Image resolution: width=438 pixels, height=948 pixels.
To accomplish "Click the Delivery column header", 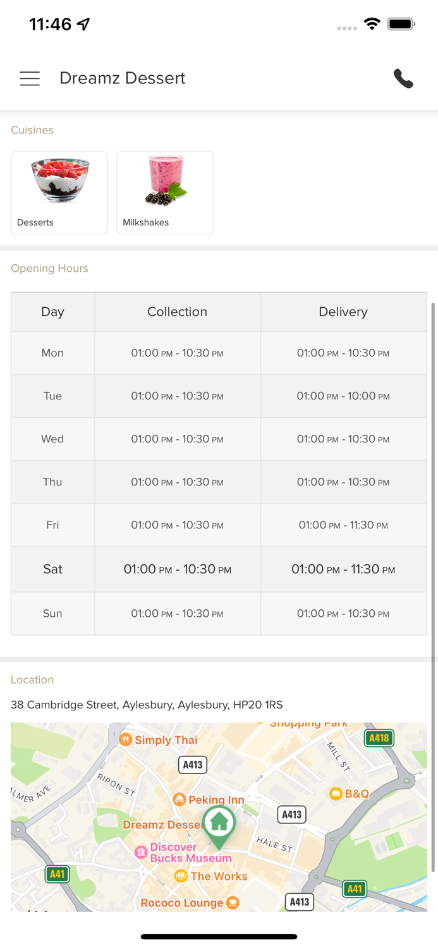I will click(343, 312).
